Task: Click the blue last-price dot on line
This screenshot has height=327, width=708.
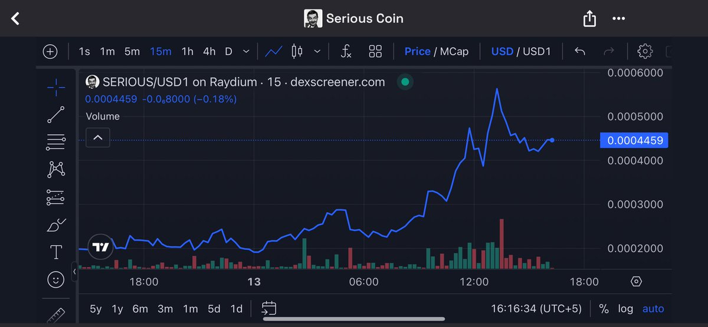Action: point(552,140)
